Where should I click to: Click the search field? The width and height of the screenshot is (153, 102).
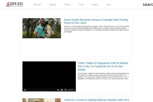[148, 5]
